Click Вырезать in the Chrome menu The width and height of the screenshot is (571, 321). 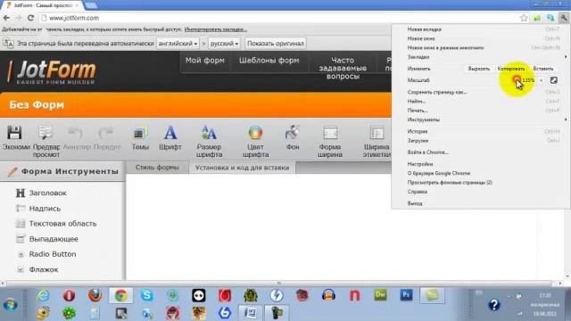(478, 69)
